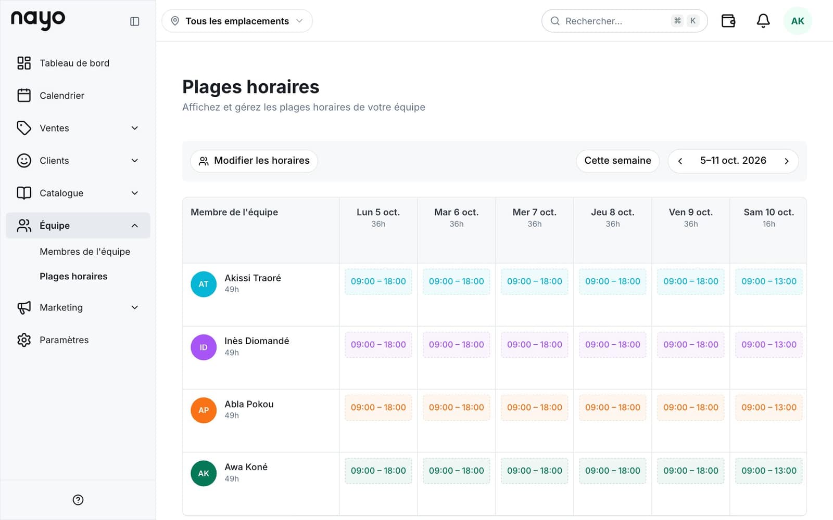Click Modifier les horaires button
The image size is (833, 520).
[x=254, y=161]
